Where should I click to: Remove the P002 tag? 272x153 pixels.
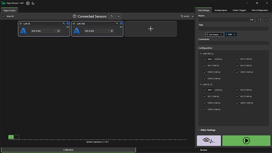click(234, 35)
